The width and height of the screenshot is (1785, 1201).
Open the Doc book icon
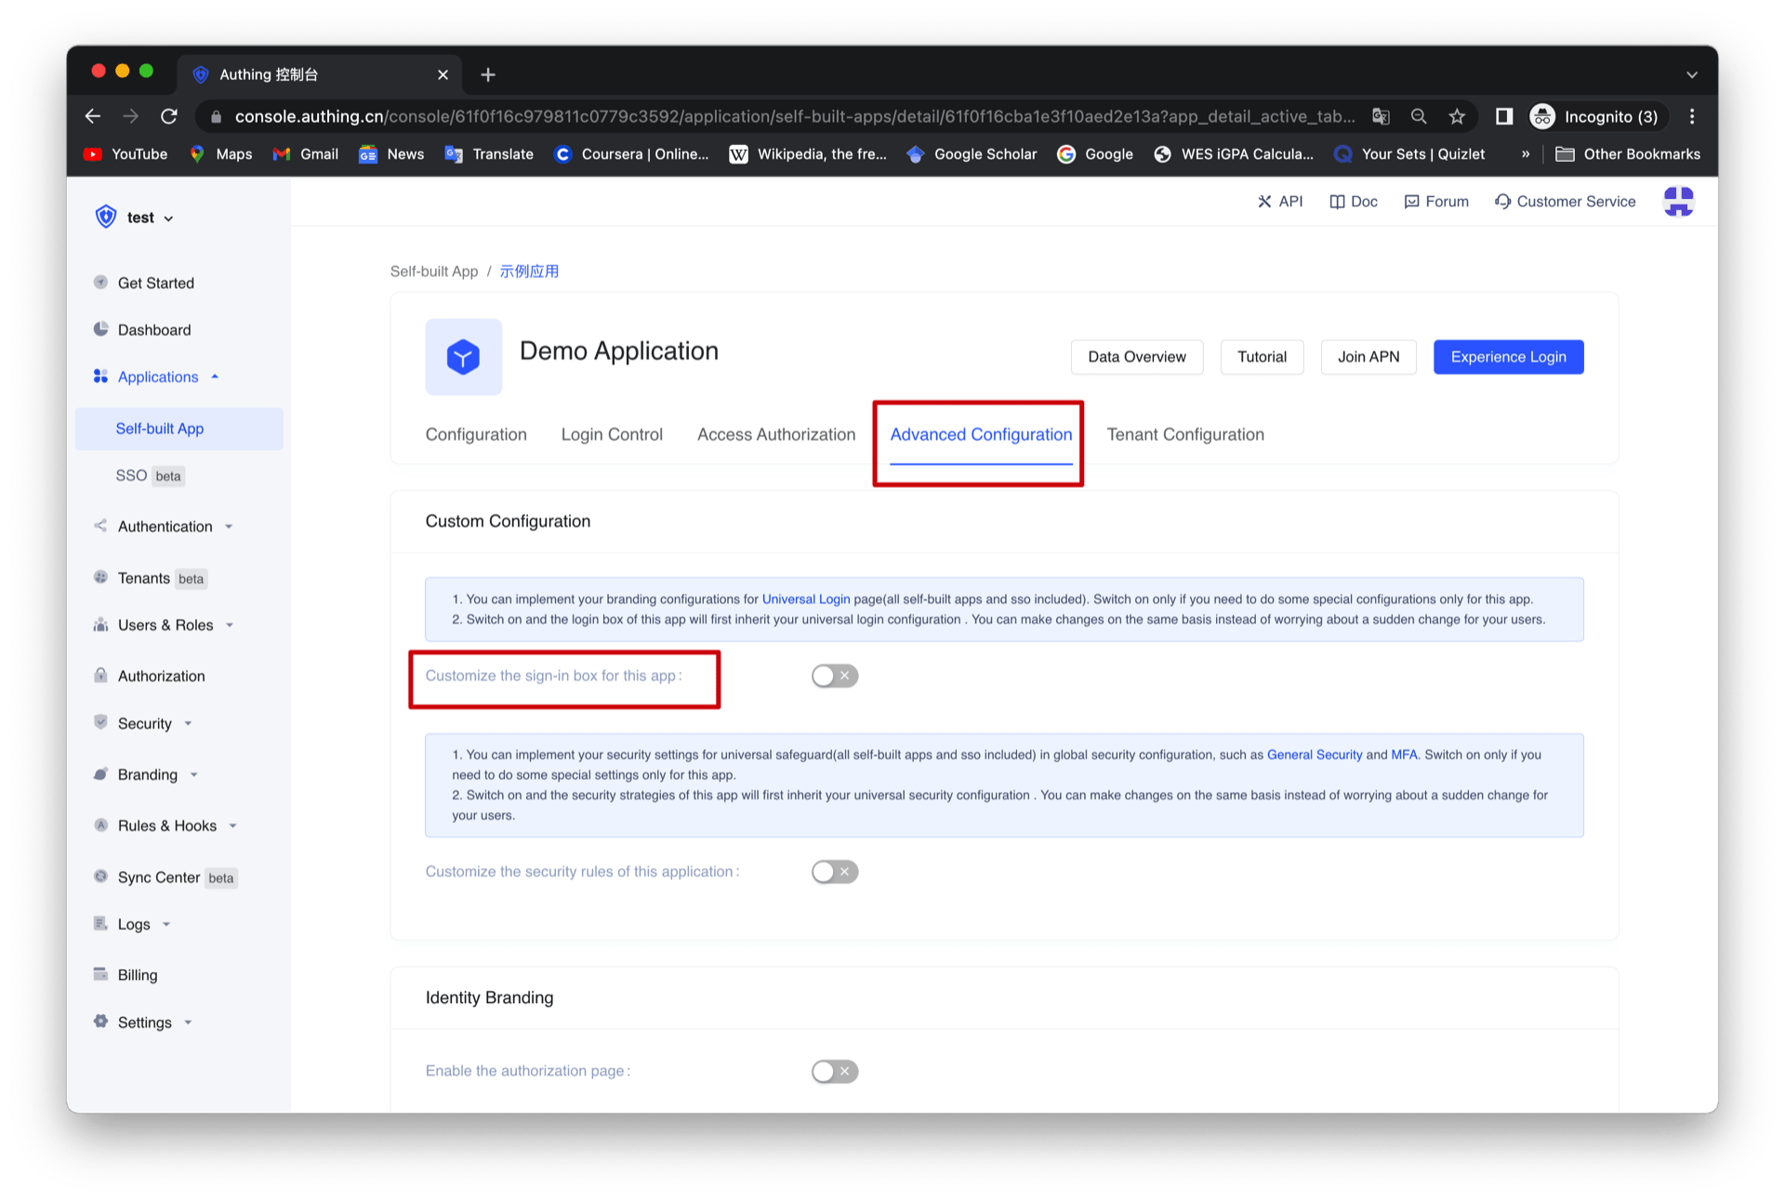coord(1337,202)
